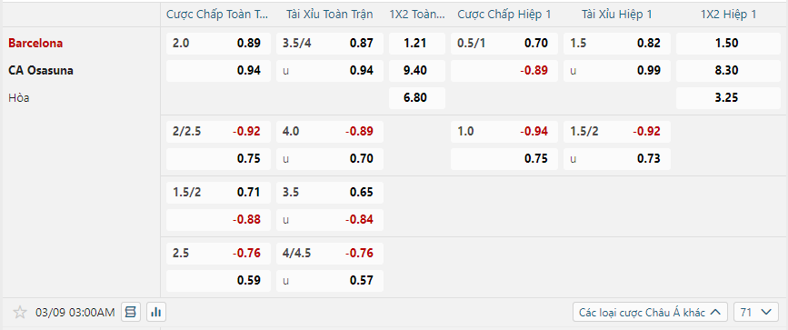
Task: Click the Tài Xỉu Toàn Trận column header
Action: coord(330,15)
